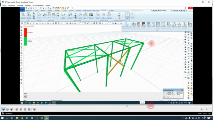Click the command search input field

pos(140,10)
